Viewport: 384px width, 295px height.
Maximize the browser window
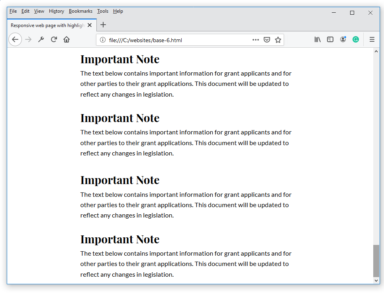[x=352, y=12]
